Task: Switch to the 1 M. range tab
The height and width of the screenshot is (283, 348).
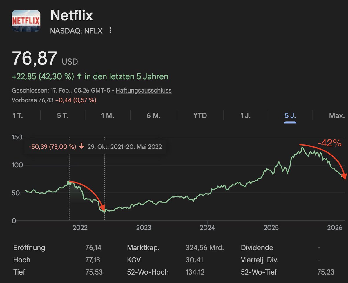Action: pyautogui.click(x=108, y=116)
